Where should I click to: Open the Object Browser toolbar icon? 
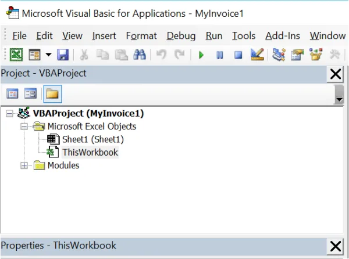(316, 55)
